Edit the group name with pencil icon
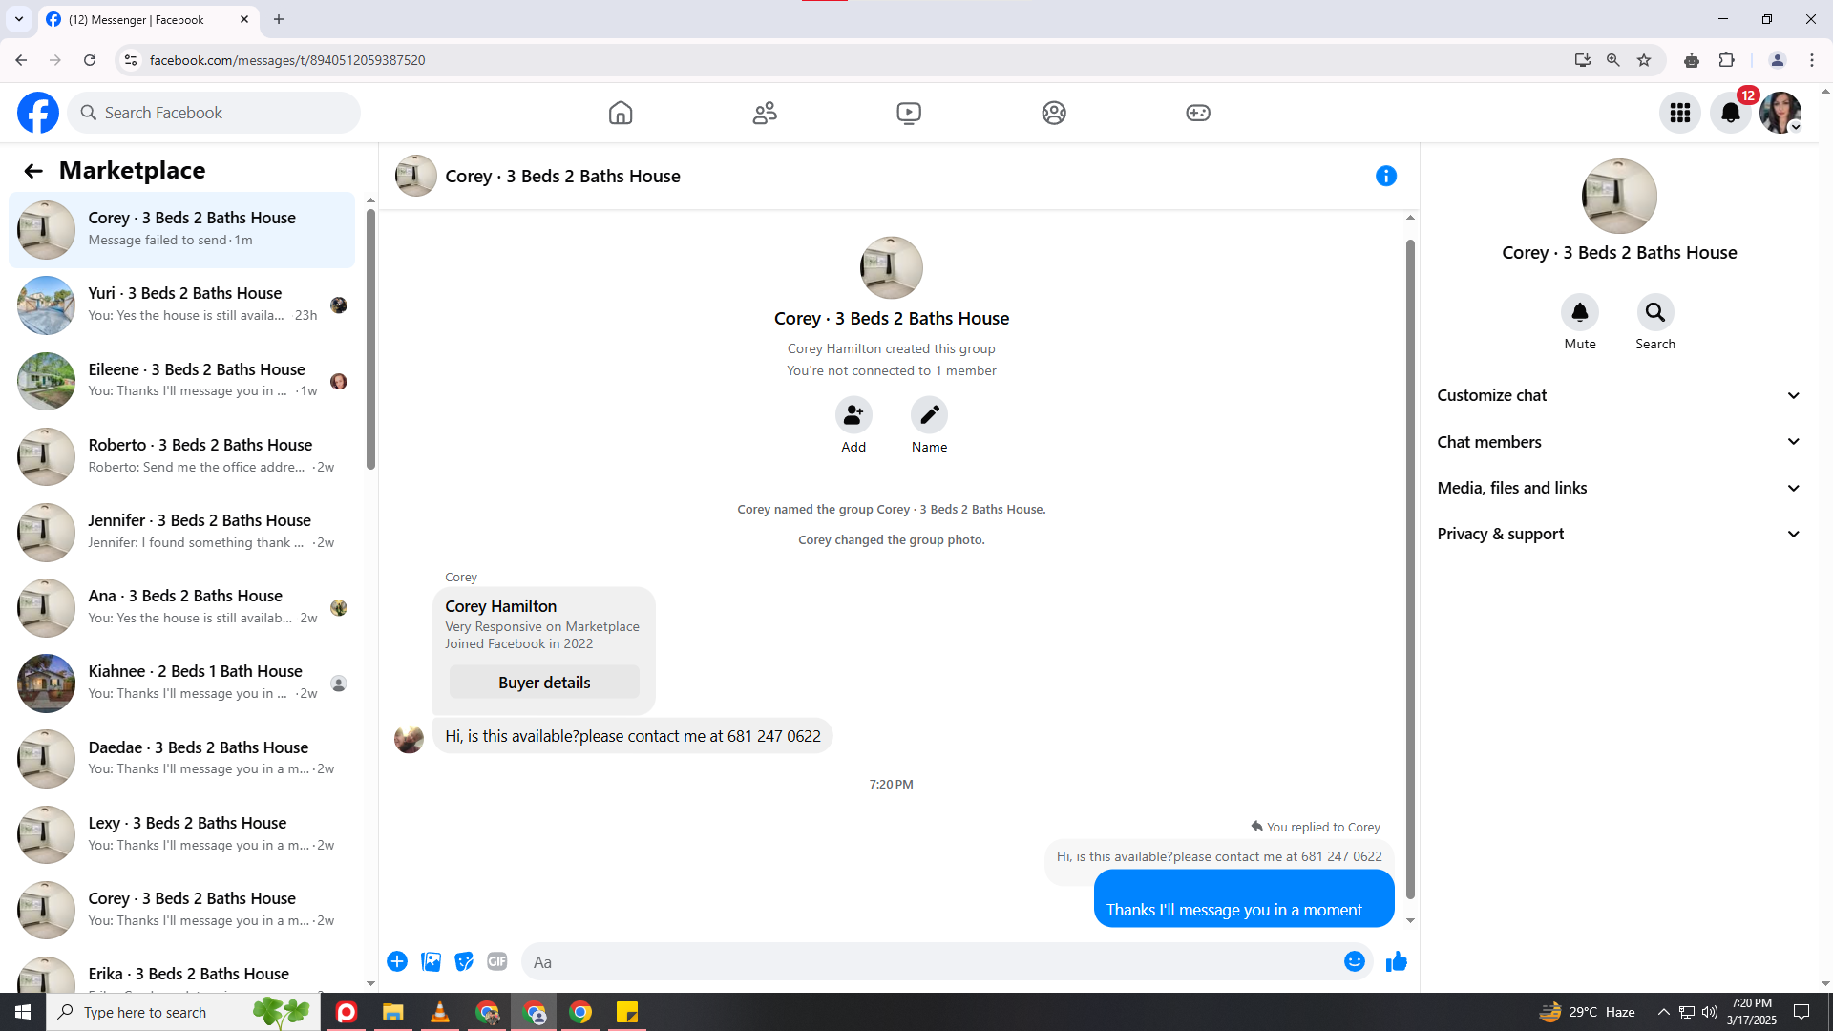 929,415
